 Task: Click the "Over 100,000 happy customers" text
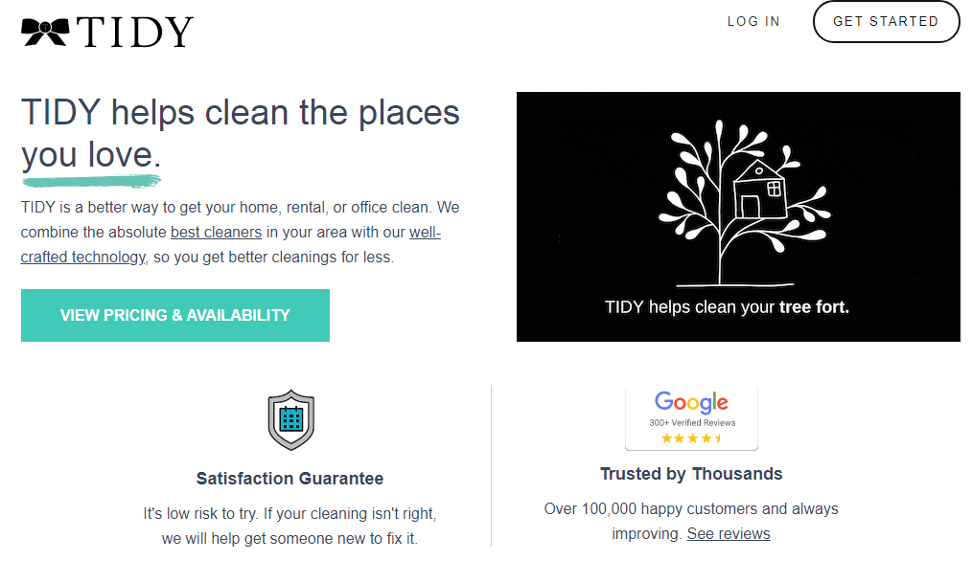691,508
